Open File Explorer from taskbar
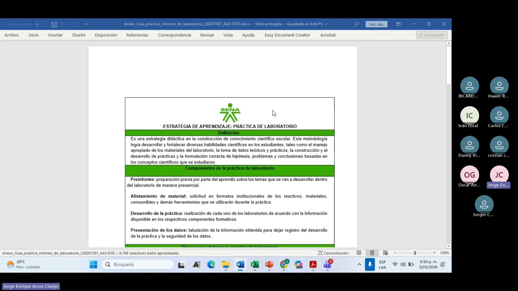Image resolution: width=518 pixels, height=291 pixels. [x=226, y=264]
